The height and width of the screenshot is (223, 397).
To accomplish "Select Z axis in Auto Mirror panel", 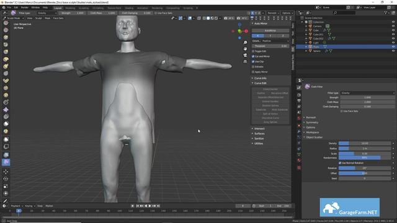I will 283,36.
